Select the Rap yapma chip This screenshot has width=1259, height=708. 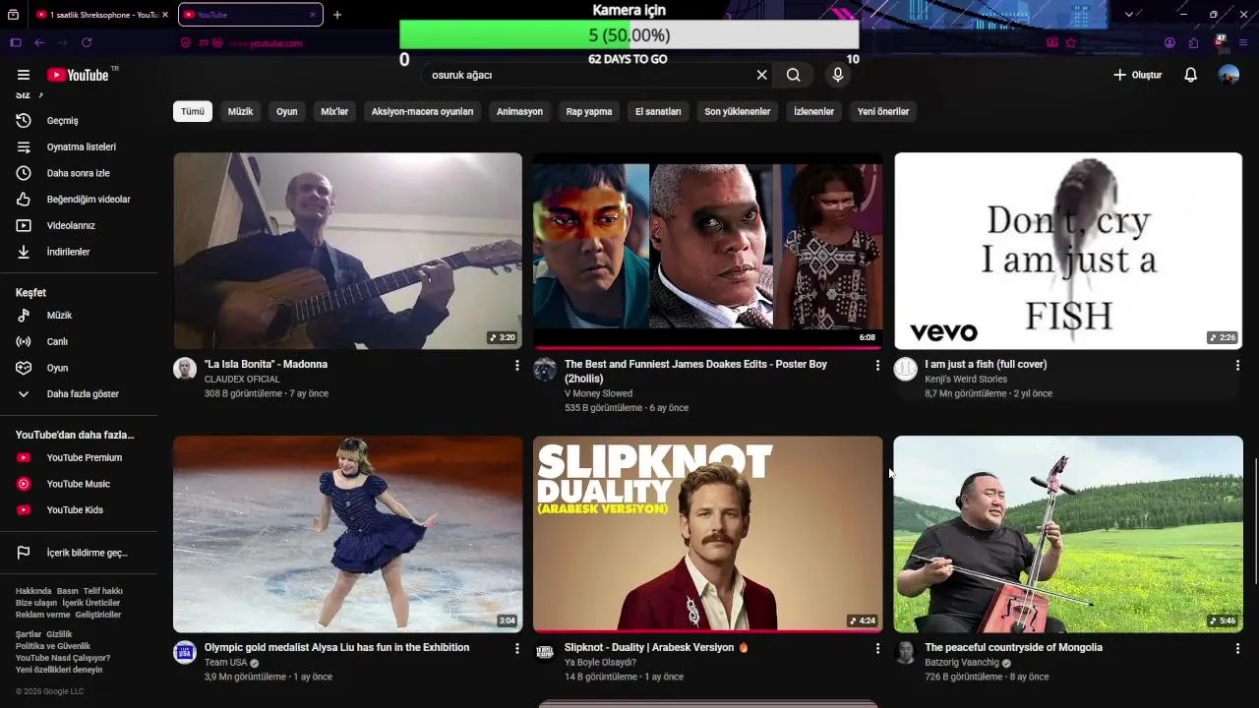coord(589,111)
